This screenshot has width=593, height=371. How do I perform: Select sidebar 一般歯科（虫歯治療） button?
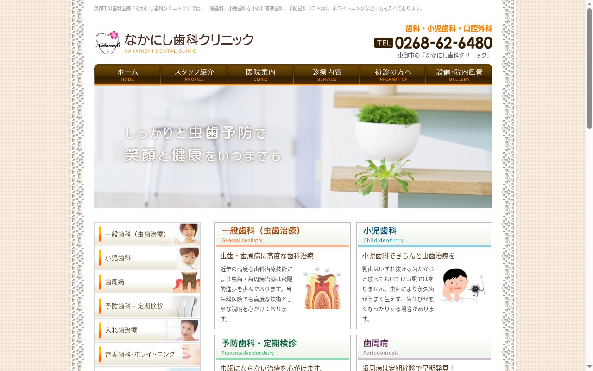[147, 234]
